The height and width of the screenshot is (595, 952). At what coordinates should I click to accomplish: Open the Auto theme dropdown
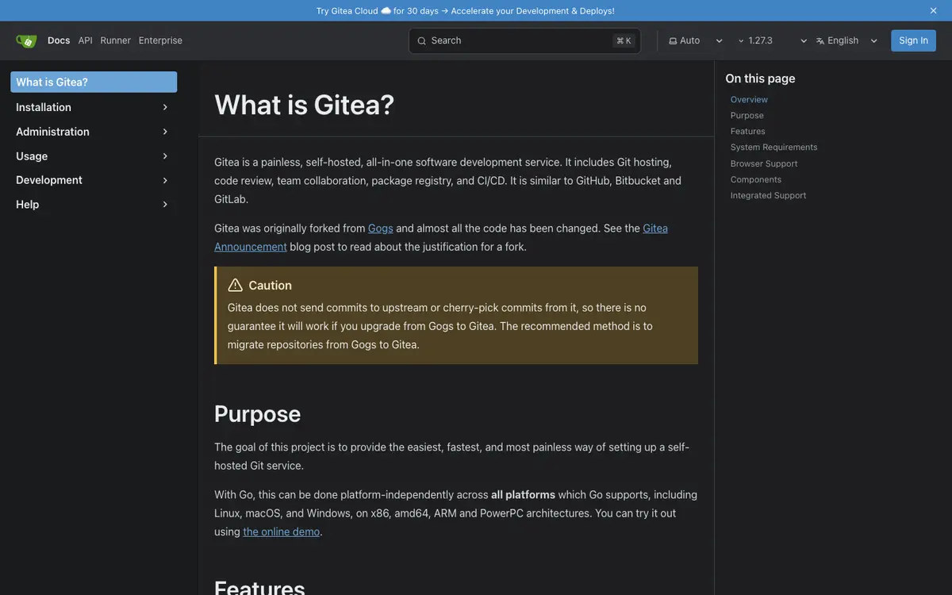696,40
